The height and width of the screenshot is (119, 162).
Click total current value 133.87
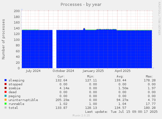point(61,108)
